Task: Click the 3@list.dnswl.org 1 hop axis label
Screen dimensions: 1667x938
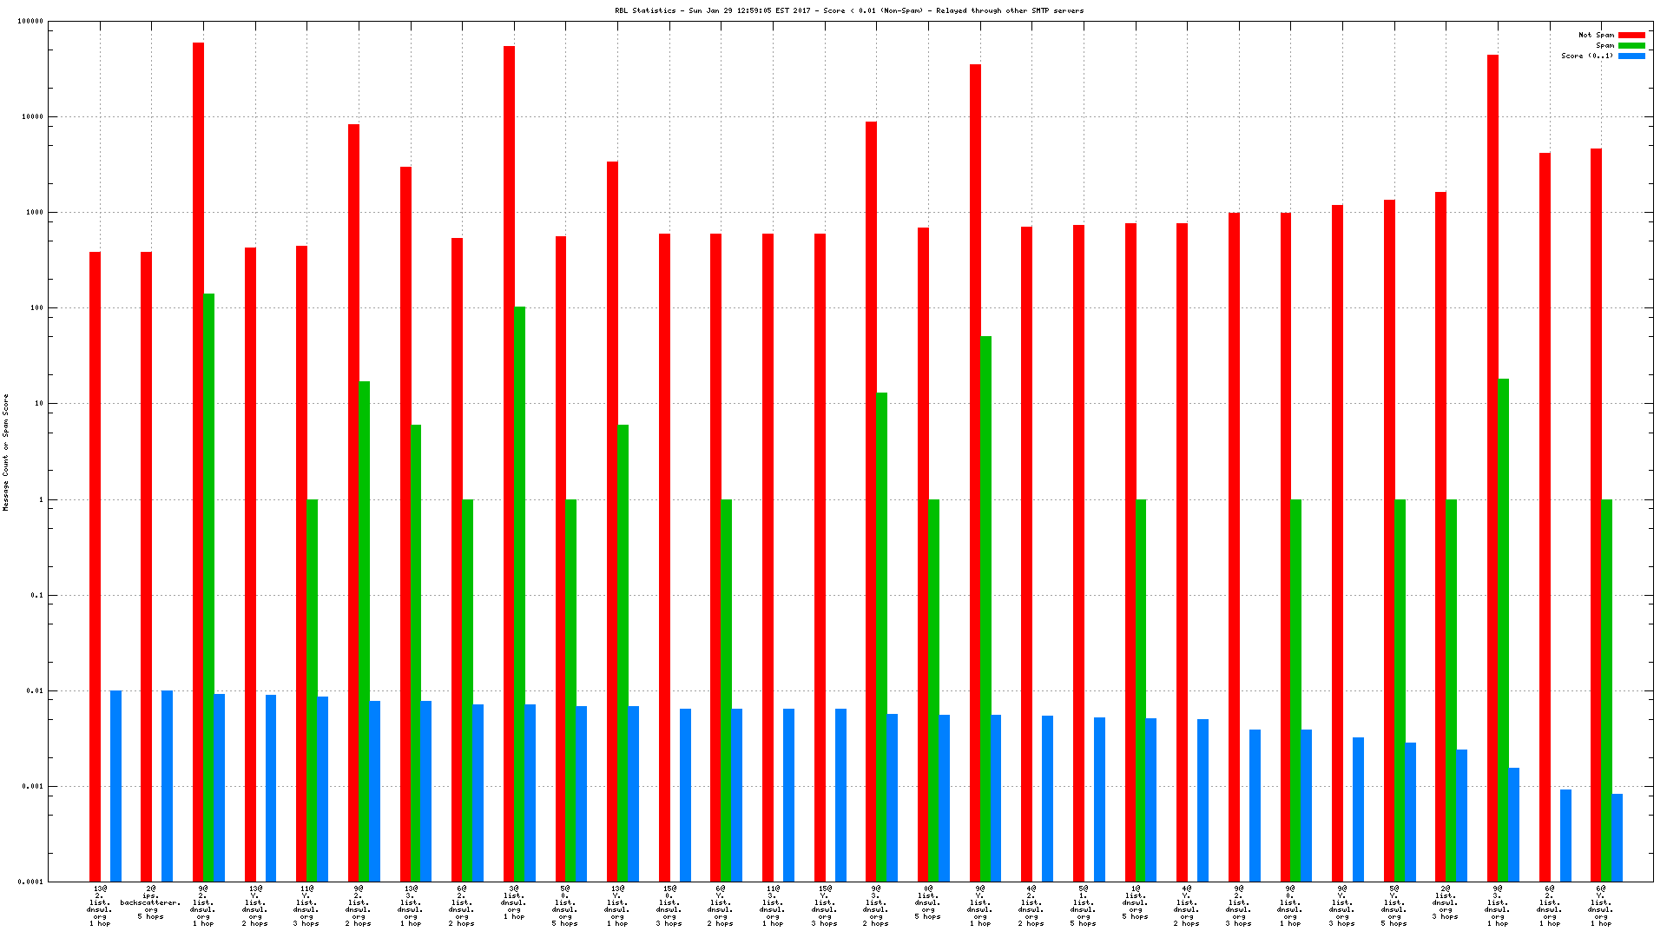Action: tap(513, 902)
